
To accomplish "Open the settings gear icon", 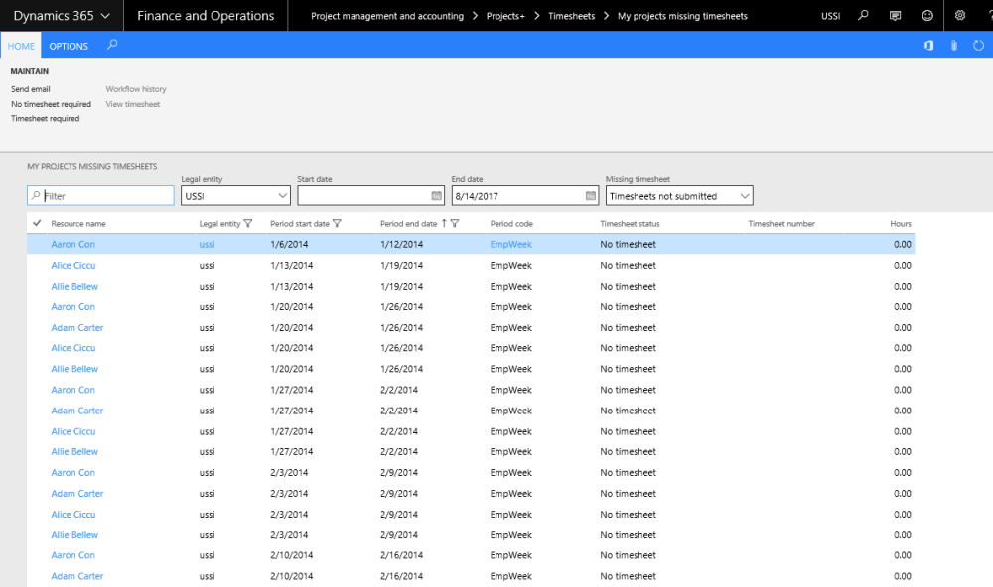I will click(959, 16).
